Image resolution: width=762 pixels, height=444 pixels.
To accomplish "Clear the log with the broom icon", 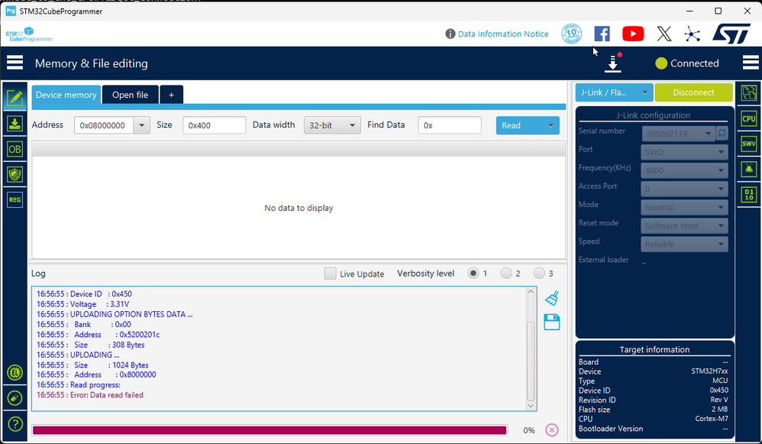I will click(551, 298).
